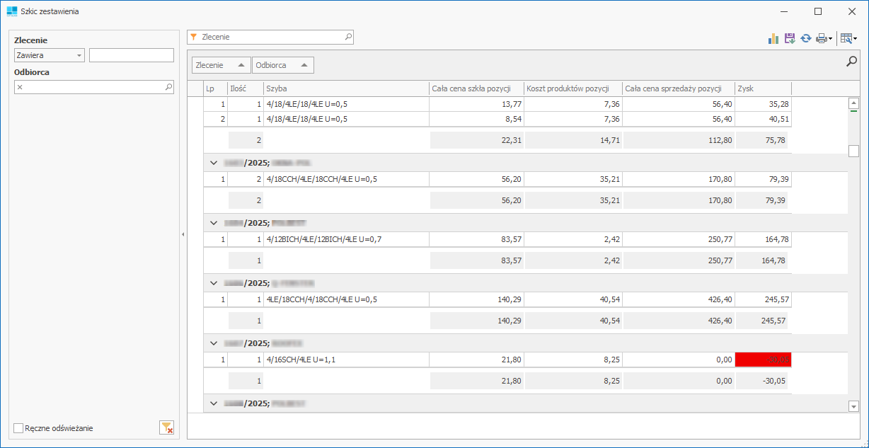Click the grid search magnifier icon

(x=852, y=62)
